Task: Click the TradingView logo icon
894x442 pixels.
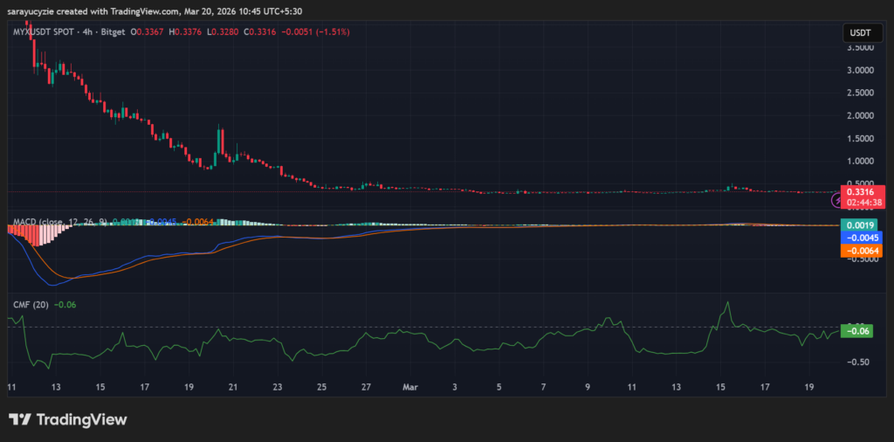Action: (20, 419)
